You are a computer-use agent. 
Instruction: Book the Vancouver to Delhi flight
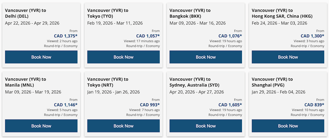click(x=41, y=57)
